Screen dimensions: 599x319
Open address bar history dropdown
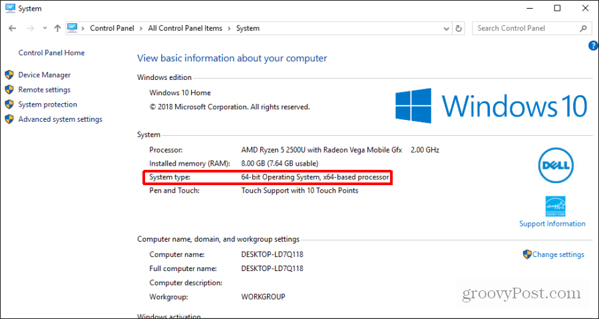tap(446, 29)
